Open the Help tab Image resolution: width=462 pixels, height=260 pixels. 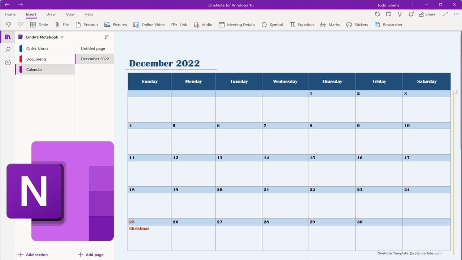pos(89,14)
